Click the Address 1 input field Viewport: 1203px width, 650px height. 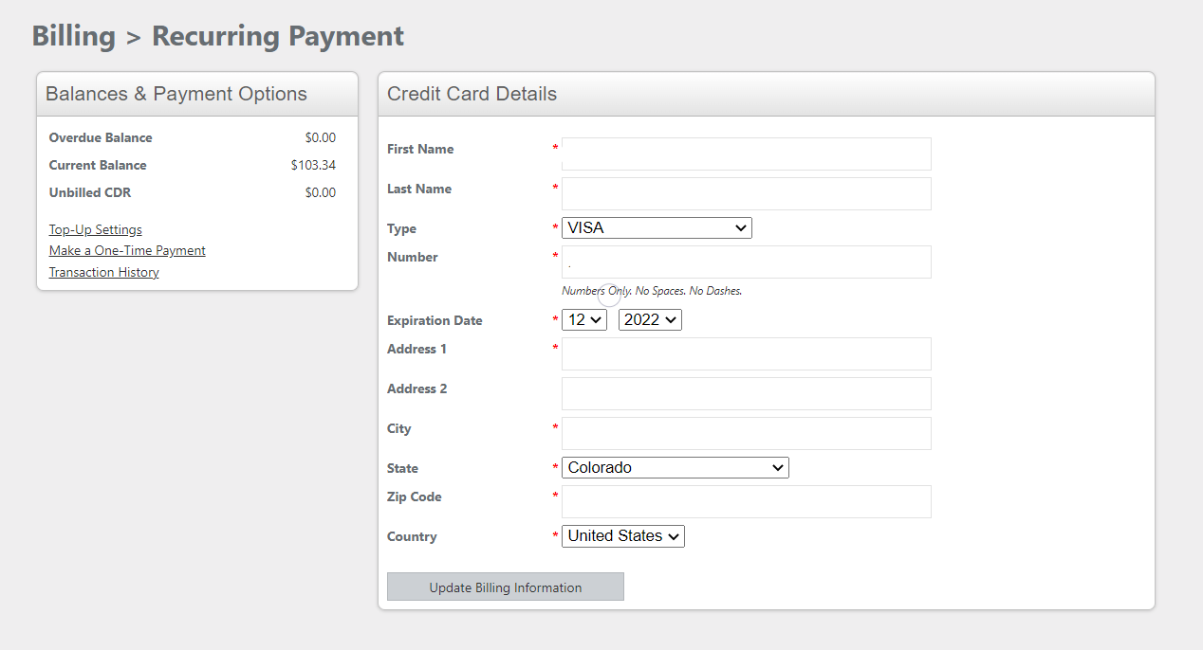point(746,353)
